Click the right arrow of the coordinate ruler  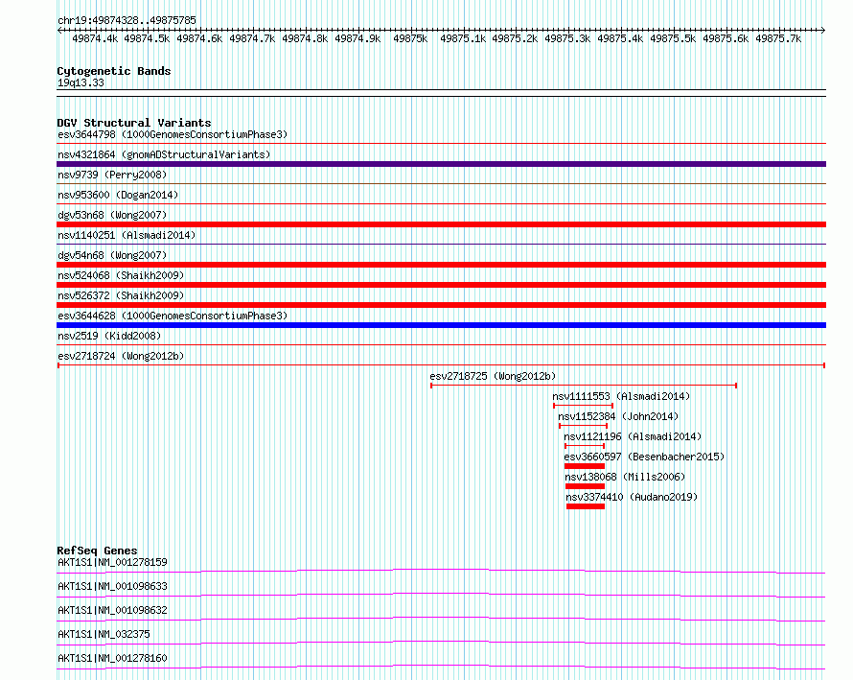click(x=822, y=30)
